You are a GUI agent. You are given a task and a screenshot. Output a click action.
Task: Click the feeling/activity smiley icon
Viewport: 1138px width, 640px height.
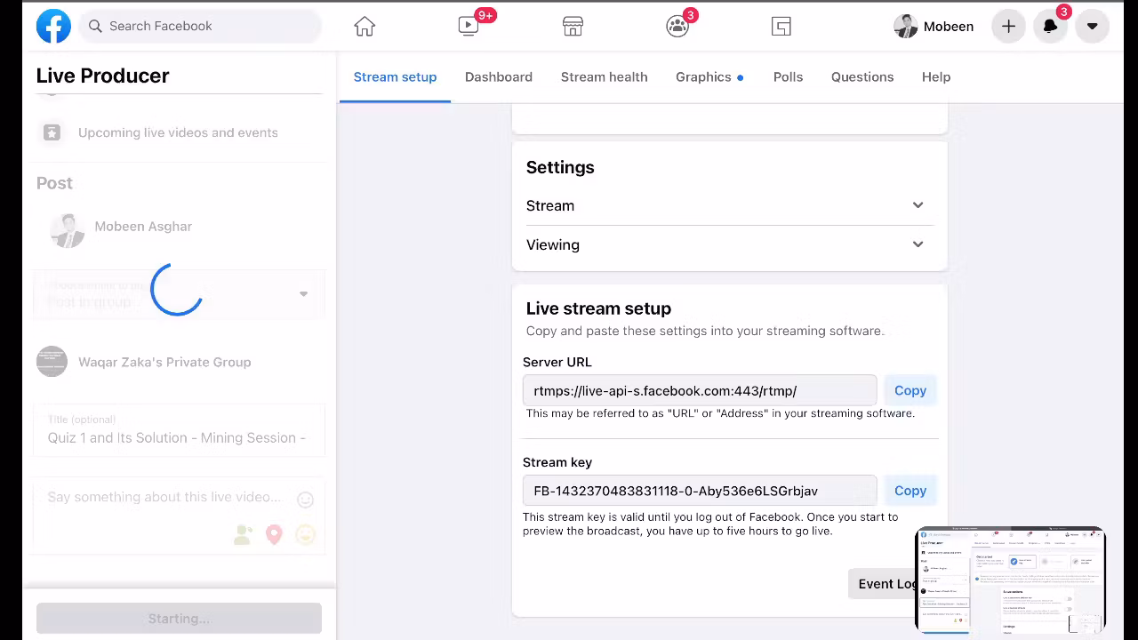pos(305,534)
